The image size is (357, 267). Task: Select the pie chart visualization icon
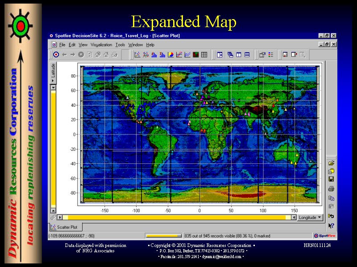click(170, 55)
